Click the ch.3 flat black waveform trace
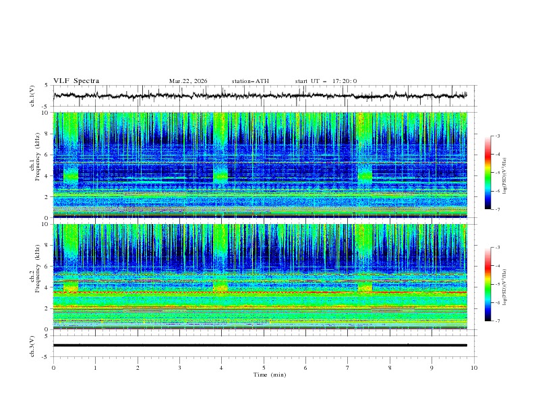Screen dimensions: 534x413 pyautogui.click(x=260, y=346)
